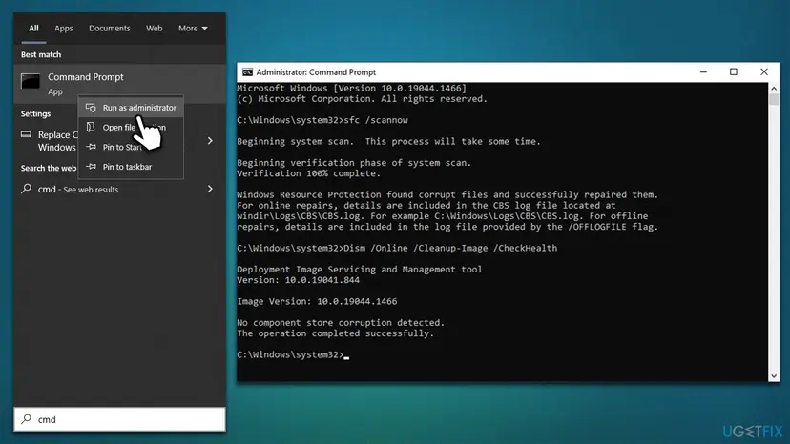Click the Image Version: 10.0.19044.1466 line
Image resolution: width=790 pixels, height=444 pixels.
coord(317,301)
